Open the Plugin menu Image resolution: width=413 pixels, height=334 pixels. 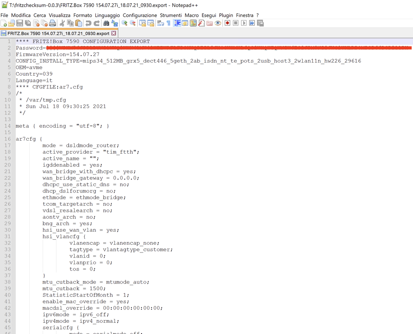pyautogui.click(x=226, y=15)
